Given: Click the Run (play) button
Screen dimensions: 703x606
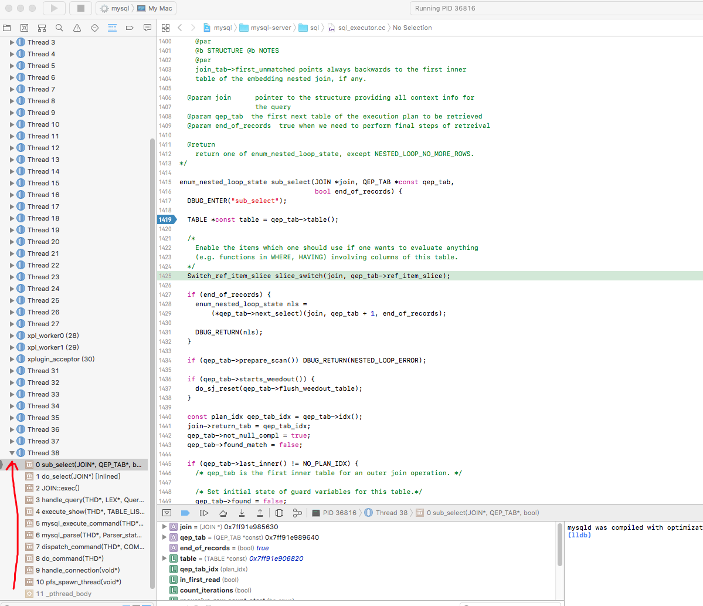Looking at the screenshot, I should tap(55, 8).
